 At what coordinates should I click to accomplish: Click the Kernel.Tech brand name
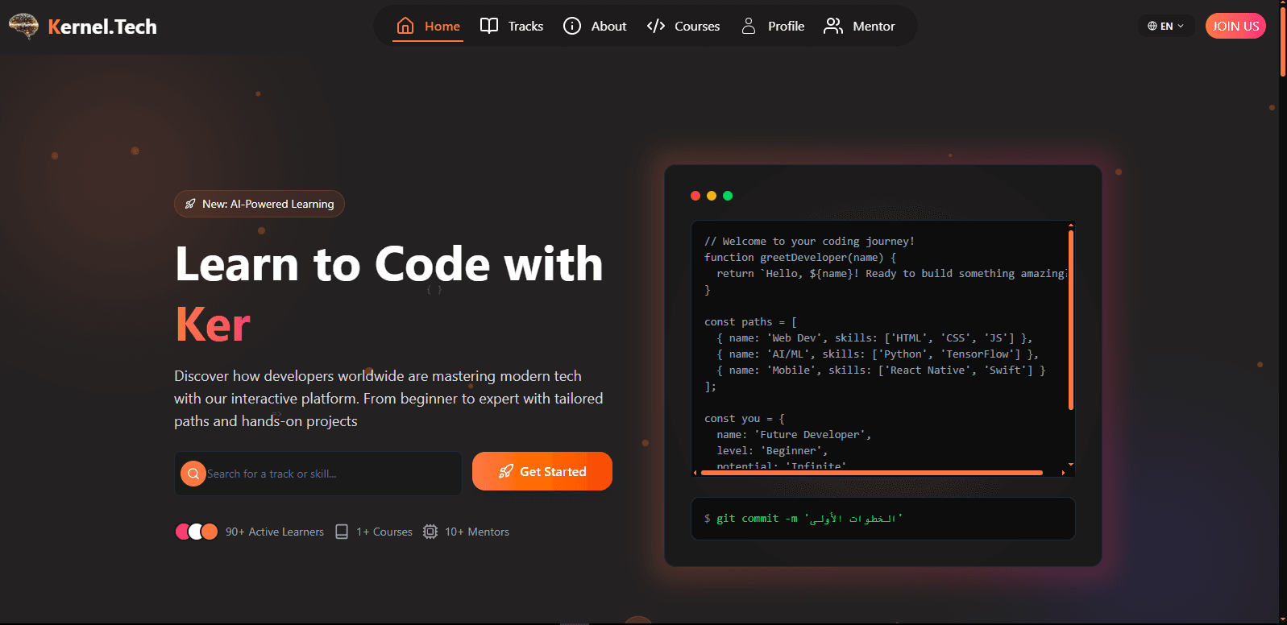pos(102,27)
